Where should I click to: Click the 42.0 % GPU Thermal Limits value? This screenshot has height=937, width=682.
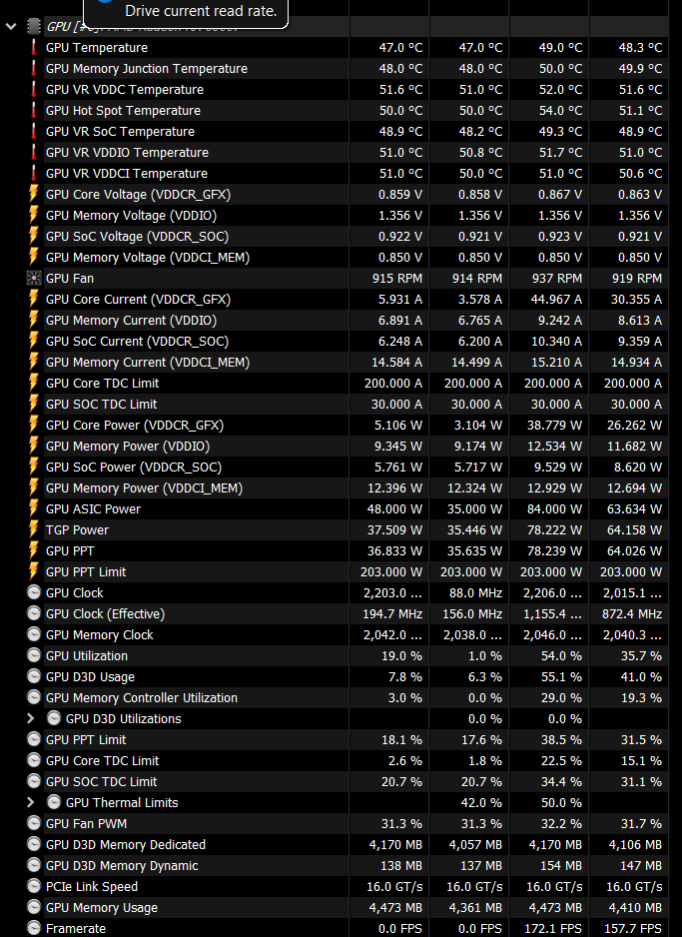(481, 802)
